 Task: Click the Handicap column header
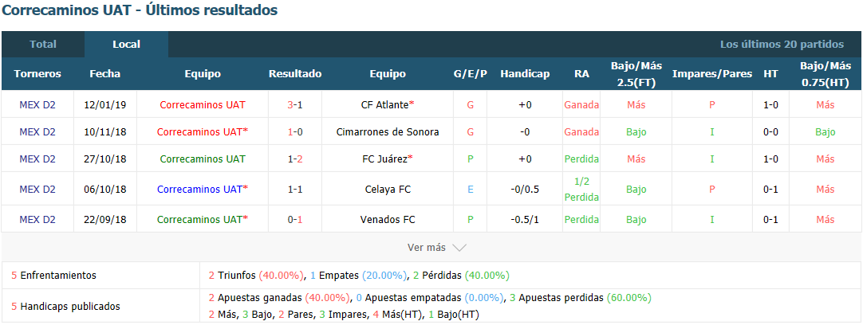(525, 74)
